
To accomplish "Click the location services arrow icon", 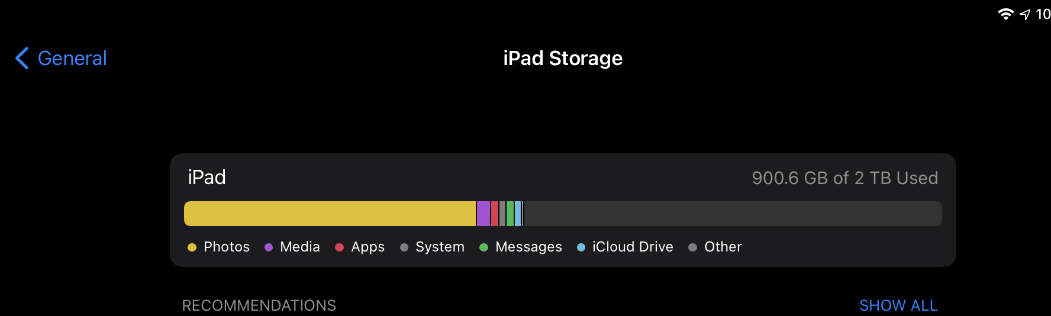I will 1026,15.
